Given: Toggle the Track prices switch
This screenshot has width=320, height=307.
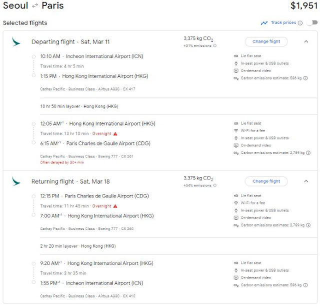Looking at the screenshot, I should 312,23.
